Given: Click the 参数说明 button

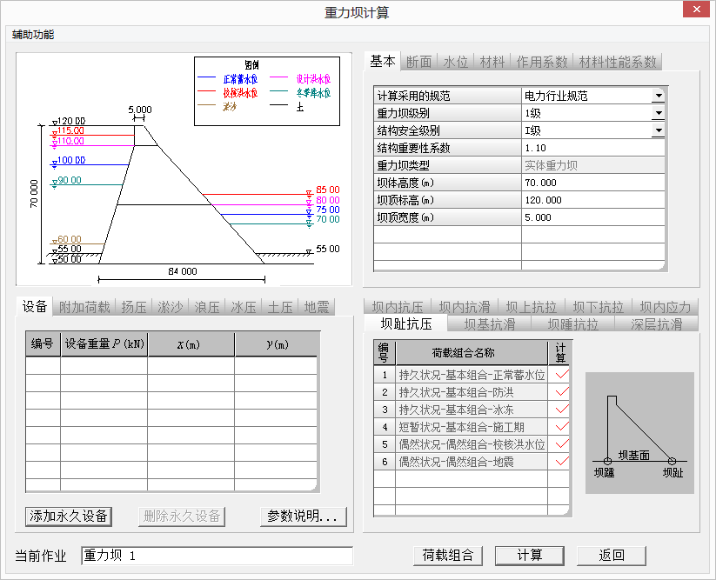Looking at the screenshot, I should tap(303, 516).
